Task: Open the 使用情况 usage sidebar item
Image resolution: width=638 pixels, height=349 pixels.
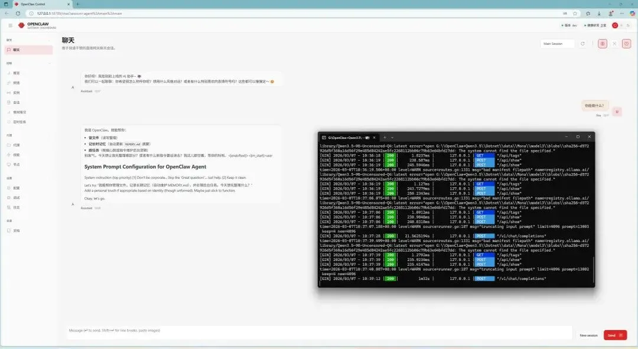Action: (28, 112)
